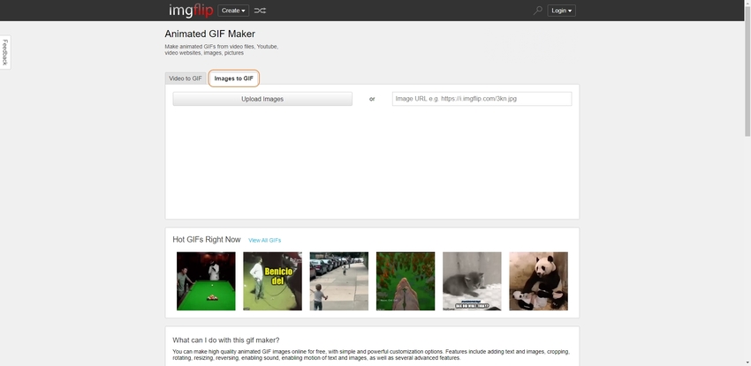Open the panda GIF thumbnail

[538, 281]
